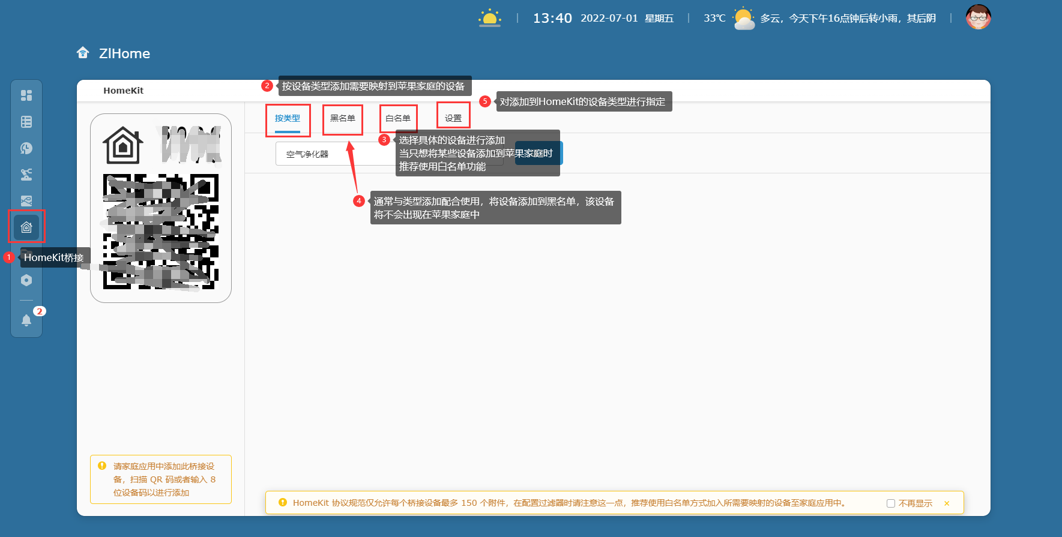Click the ZlHome home logo icon
Viewport: 1062px width, 537px height.
pos(83,53)
